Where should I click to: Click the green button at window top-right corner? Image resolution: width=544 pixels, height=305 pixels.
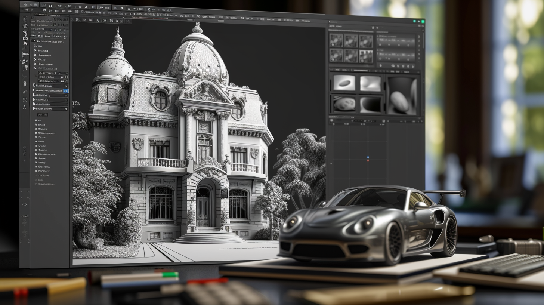pyautogui.click(x=423, y=22)
